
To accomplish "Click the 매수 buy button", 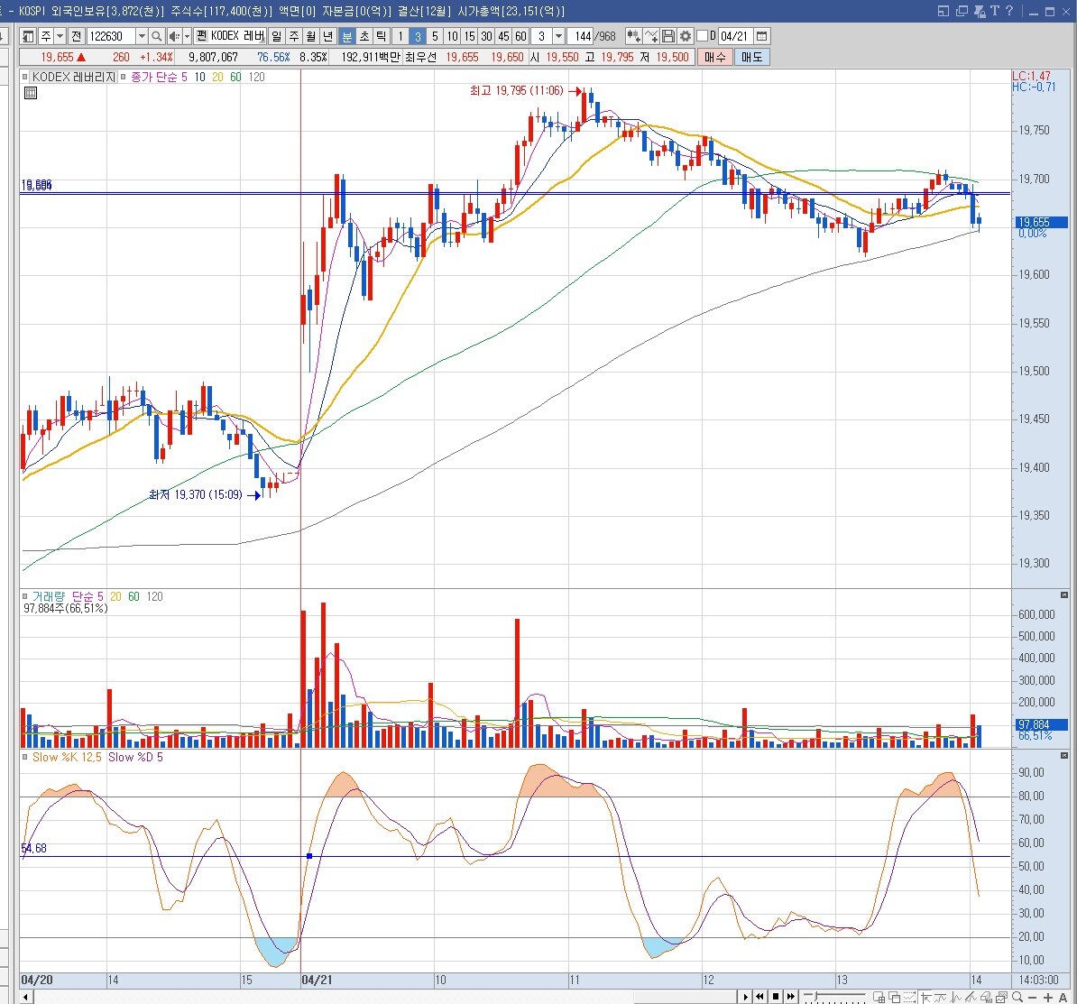I will (714, 57).
